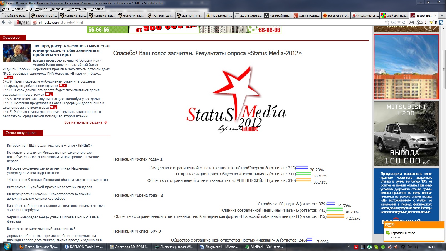Click the uTorrent green tray icon
This screenshot has width=446, height=251.
370,247
